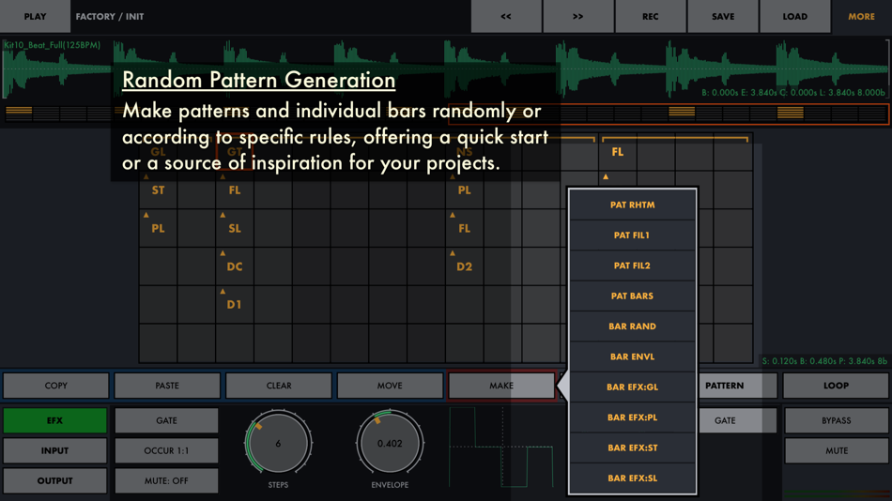Screen dimensions: 892x501
Task: Go to previous preset with << button
Action: (x=506, y=17)
